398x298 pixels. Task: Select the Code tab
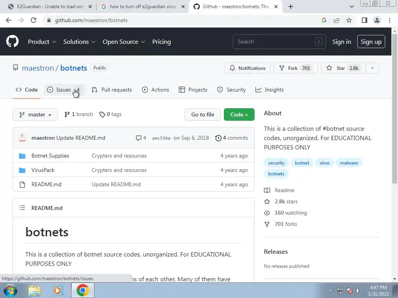point(26,90)
